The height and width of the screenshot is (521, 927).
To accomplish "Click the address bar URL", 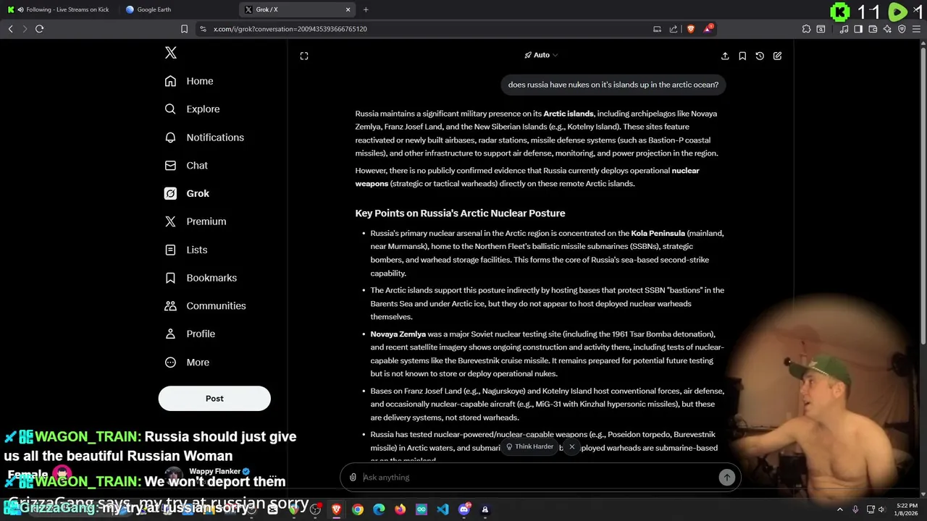I will click(x=290, y=29).
